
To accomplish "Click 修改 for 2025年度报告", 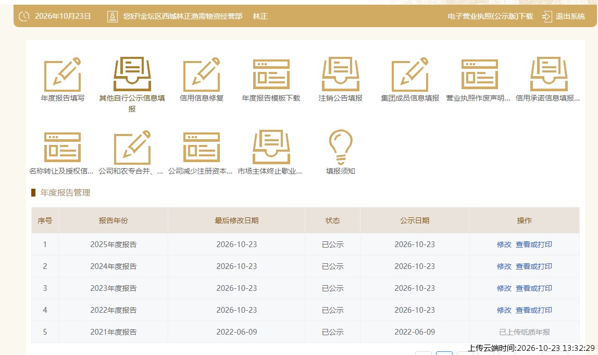I will point(504,244).
